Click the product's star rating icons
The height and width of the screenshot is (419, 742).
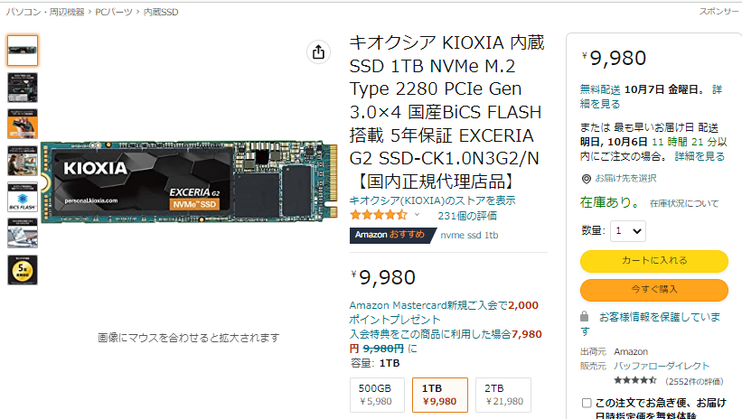pyautogui.click(x=378, y=216)
